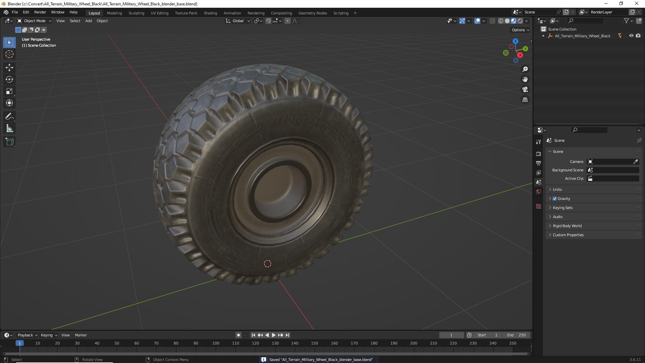Open the Output properties tab
The image size is (645, 363).
click(539, 163)
